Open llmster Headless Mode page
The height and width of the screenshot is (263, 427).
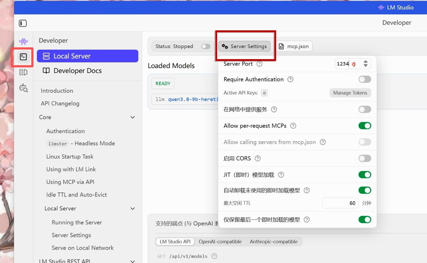(x=81, y=144)
